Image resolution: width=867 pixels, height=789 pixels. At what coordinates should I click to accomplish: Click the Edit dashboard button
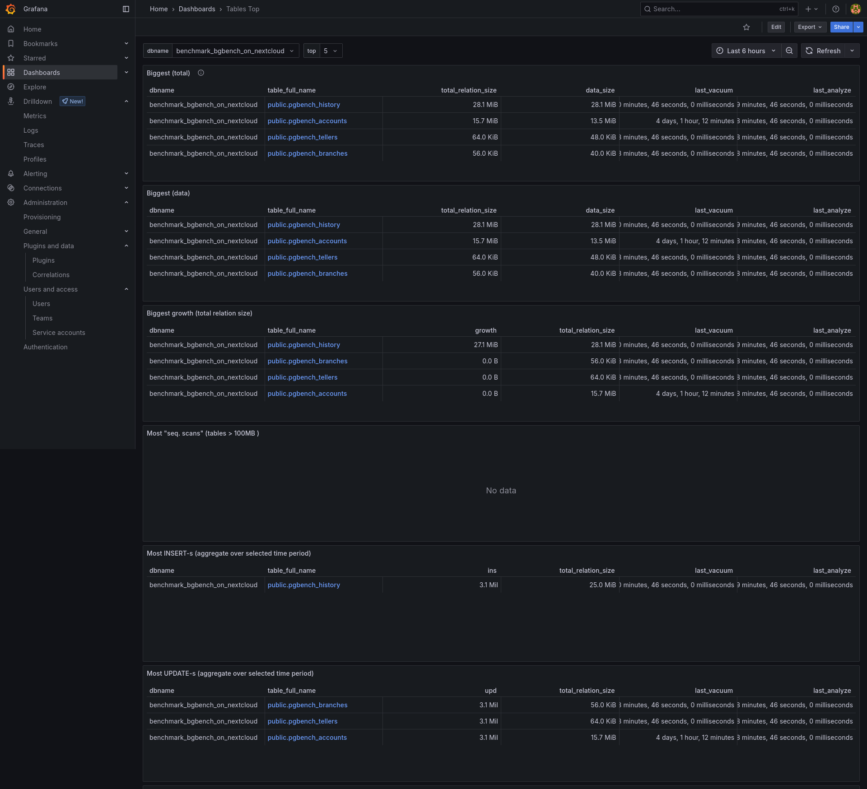click(x=776, y=27)
